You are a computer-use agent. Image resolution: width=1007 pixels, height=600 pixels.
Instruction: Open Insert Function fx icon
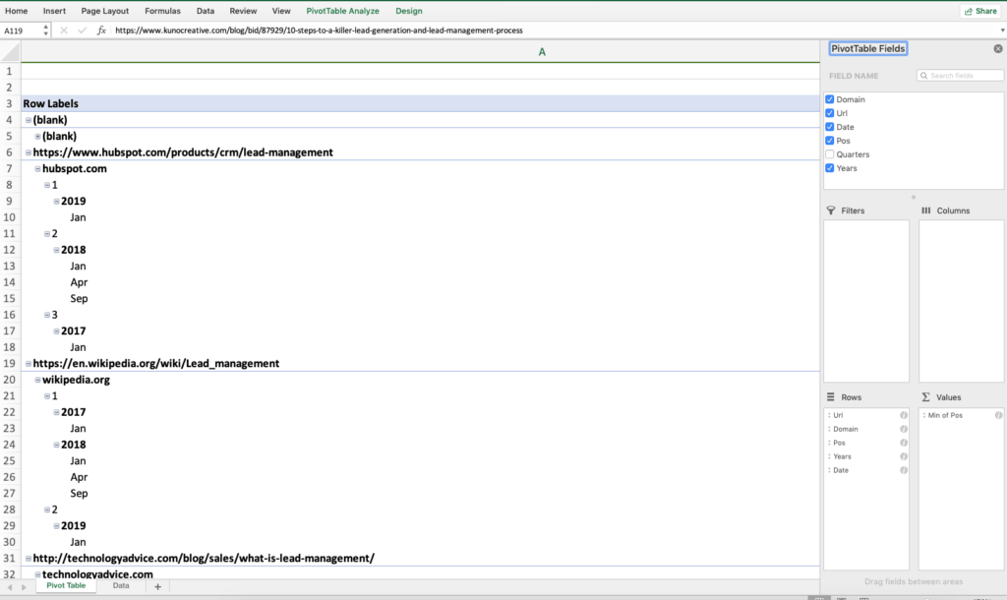[101, 30]
